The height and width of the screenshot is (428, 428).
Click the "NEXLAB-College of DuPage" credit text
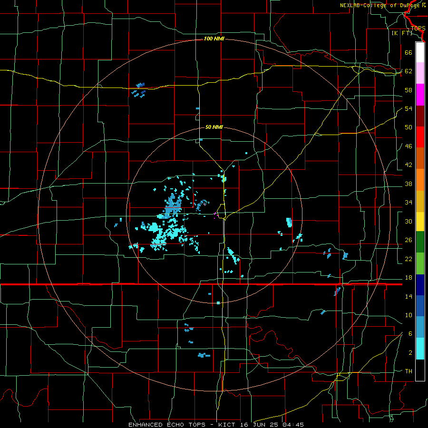coord(380,5)
